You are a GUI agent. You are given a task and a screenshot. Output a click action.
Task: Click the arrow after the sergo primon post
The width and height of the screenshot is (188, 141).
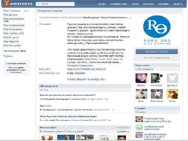[106, 99]
